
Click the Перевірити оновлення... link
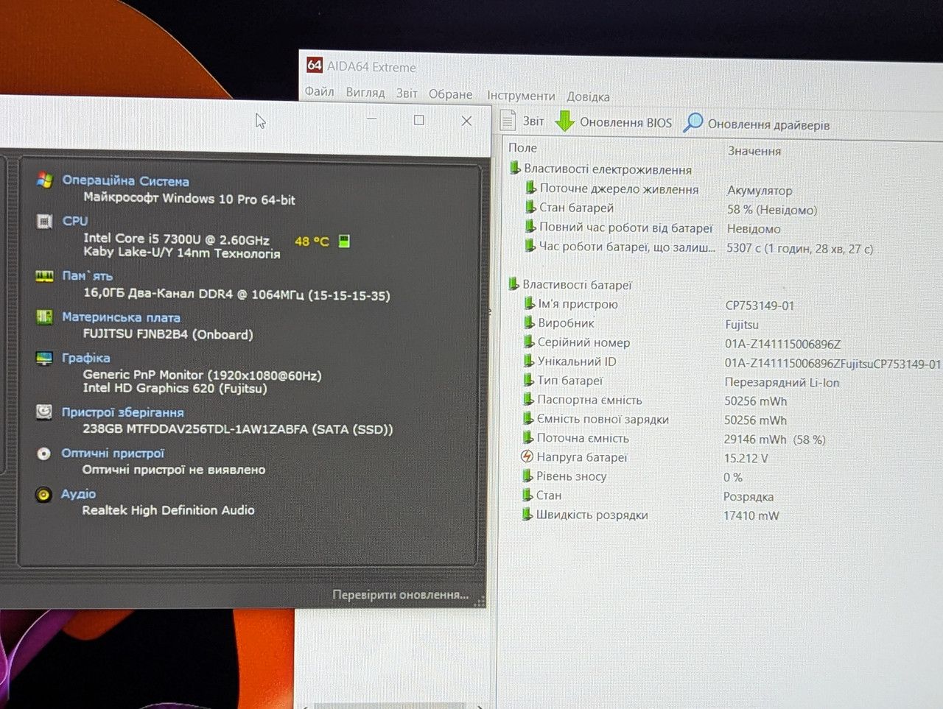[401, 595]
